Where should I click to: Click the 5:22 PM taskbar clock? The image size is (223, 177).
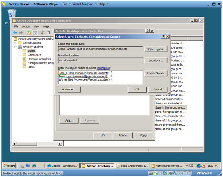point(212,166)
